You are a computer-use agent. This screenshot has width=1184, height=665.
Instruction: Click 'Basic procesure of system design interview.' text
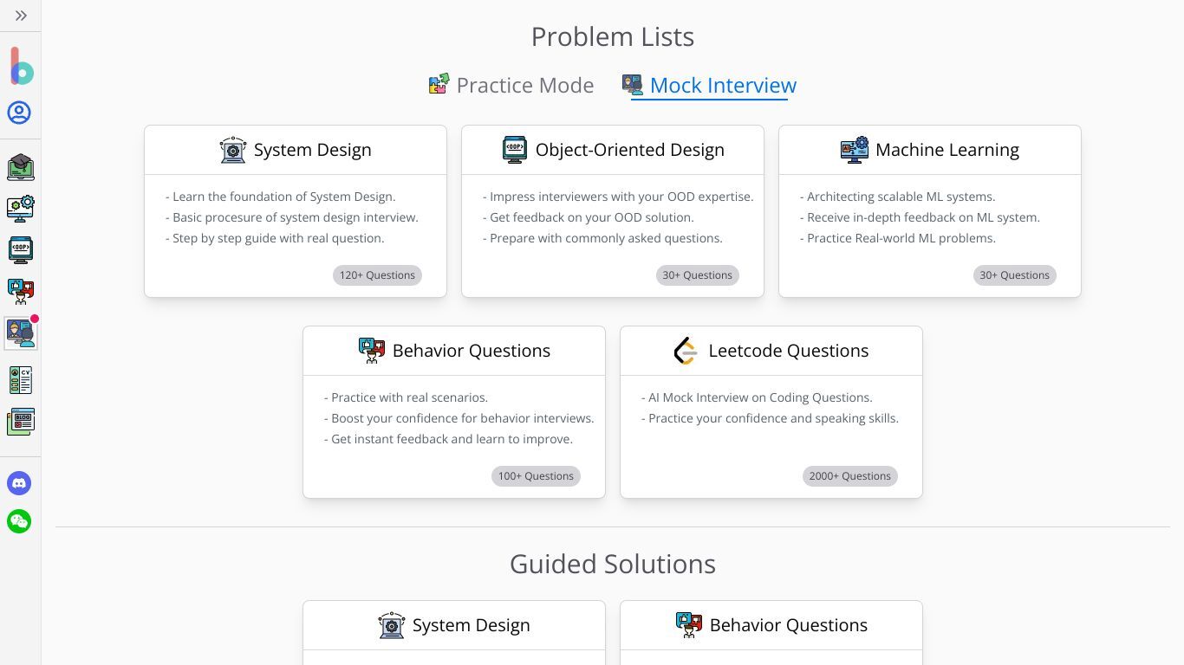coord(292,217)
